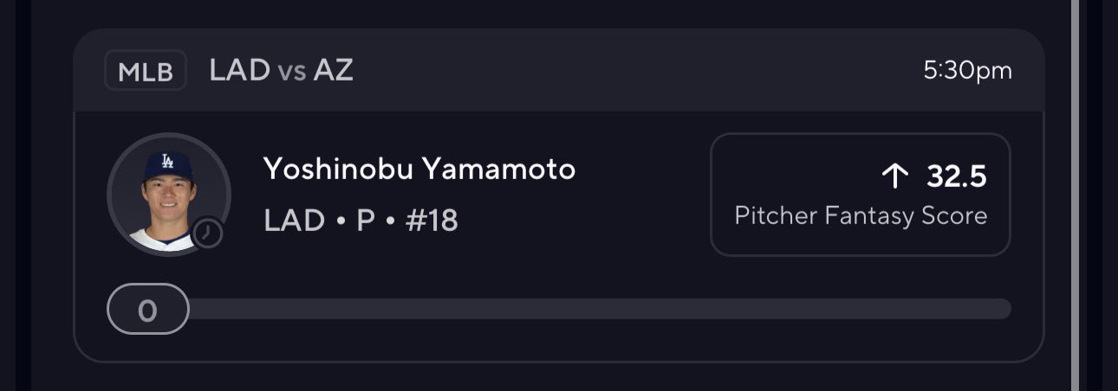Click the 32.5 projection value
The width and height of the screenshot is (1118, 391).
click(957, 176)
